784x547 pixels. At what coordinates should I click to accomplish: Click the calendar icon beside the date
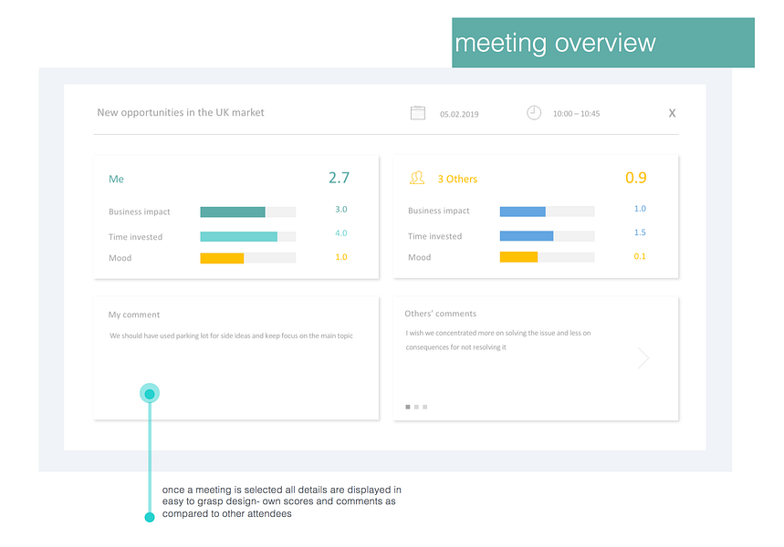click(417, 113)
